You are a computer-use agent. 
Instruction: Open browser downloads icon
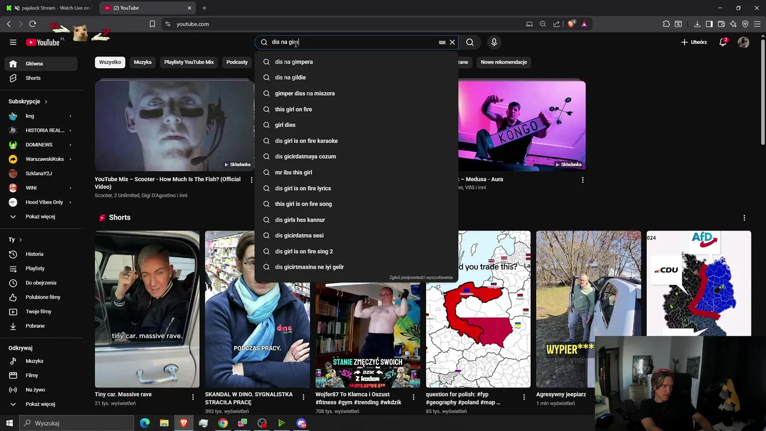[x=697, y=24]
